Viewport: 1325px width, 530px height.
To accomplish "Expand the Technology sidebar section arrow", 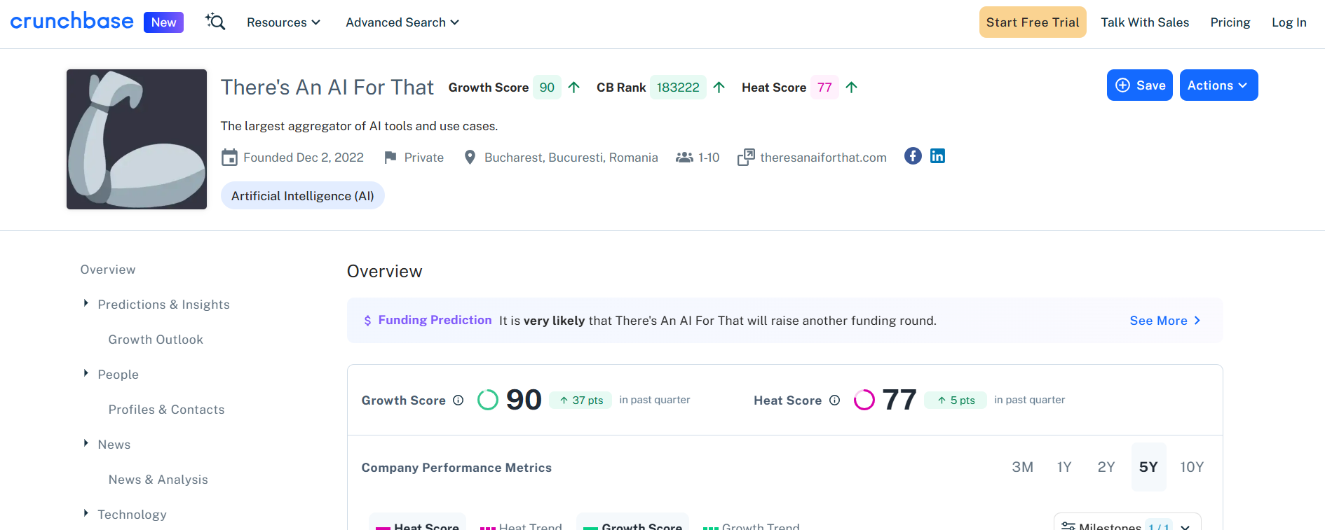I will click(x=86, y=513).
